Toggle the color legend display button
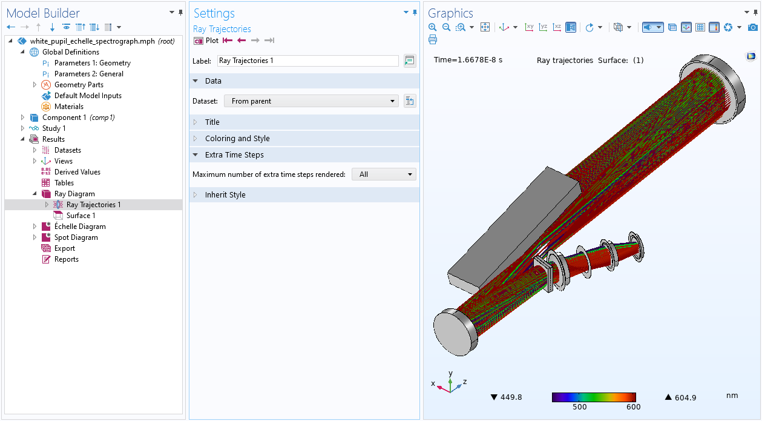This screenshot has height=421, width=762. pyautogui.click(x=714, y=27)
